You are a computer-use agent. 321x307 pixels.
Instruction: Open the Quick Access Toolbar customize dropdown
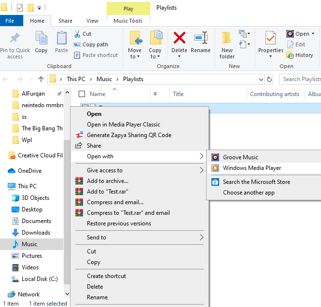coord(39,8)
